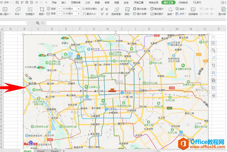Viewport: 227px width, 152px height.
Task: Click zoom preview icon in floating toolbar
Action: click(213, 50)
